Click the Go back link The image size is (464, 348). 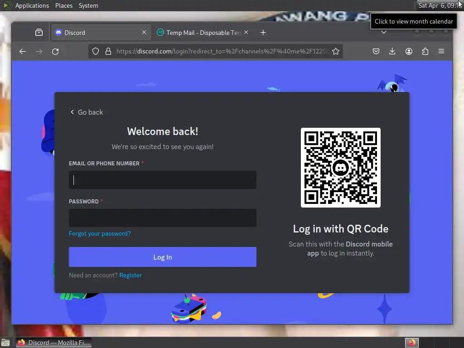click(x=87, y=112)
